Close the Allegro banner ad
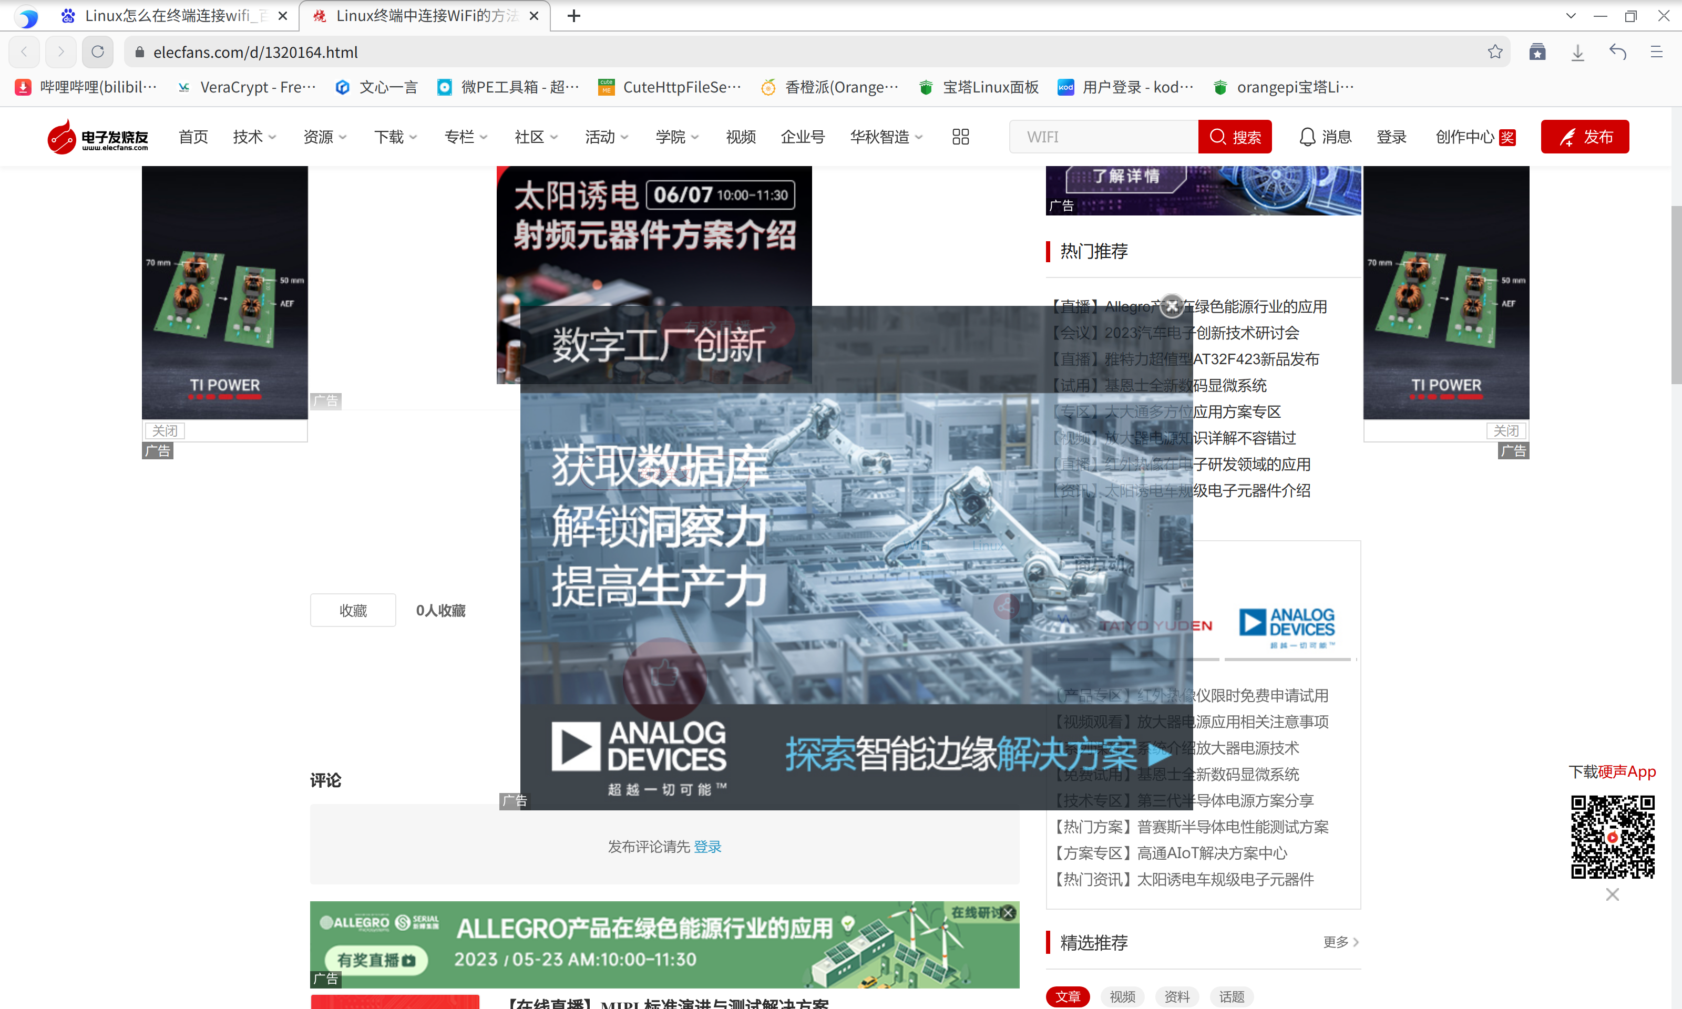The width and height of the screenshot is (1682, 1009). (1009, 912)
